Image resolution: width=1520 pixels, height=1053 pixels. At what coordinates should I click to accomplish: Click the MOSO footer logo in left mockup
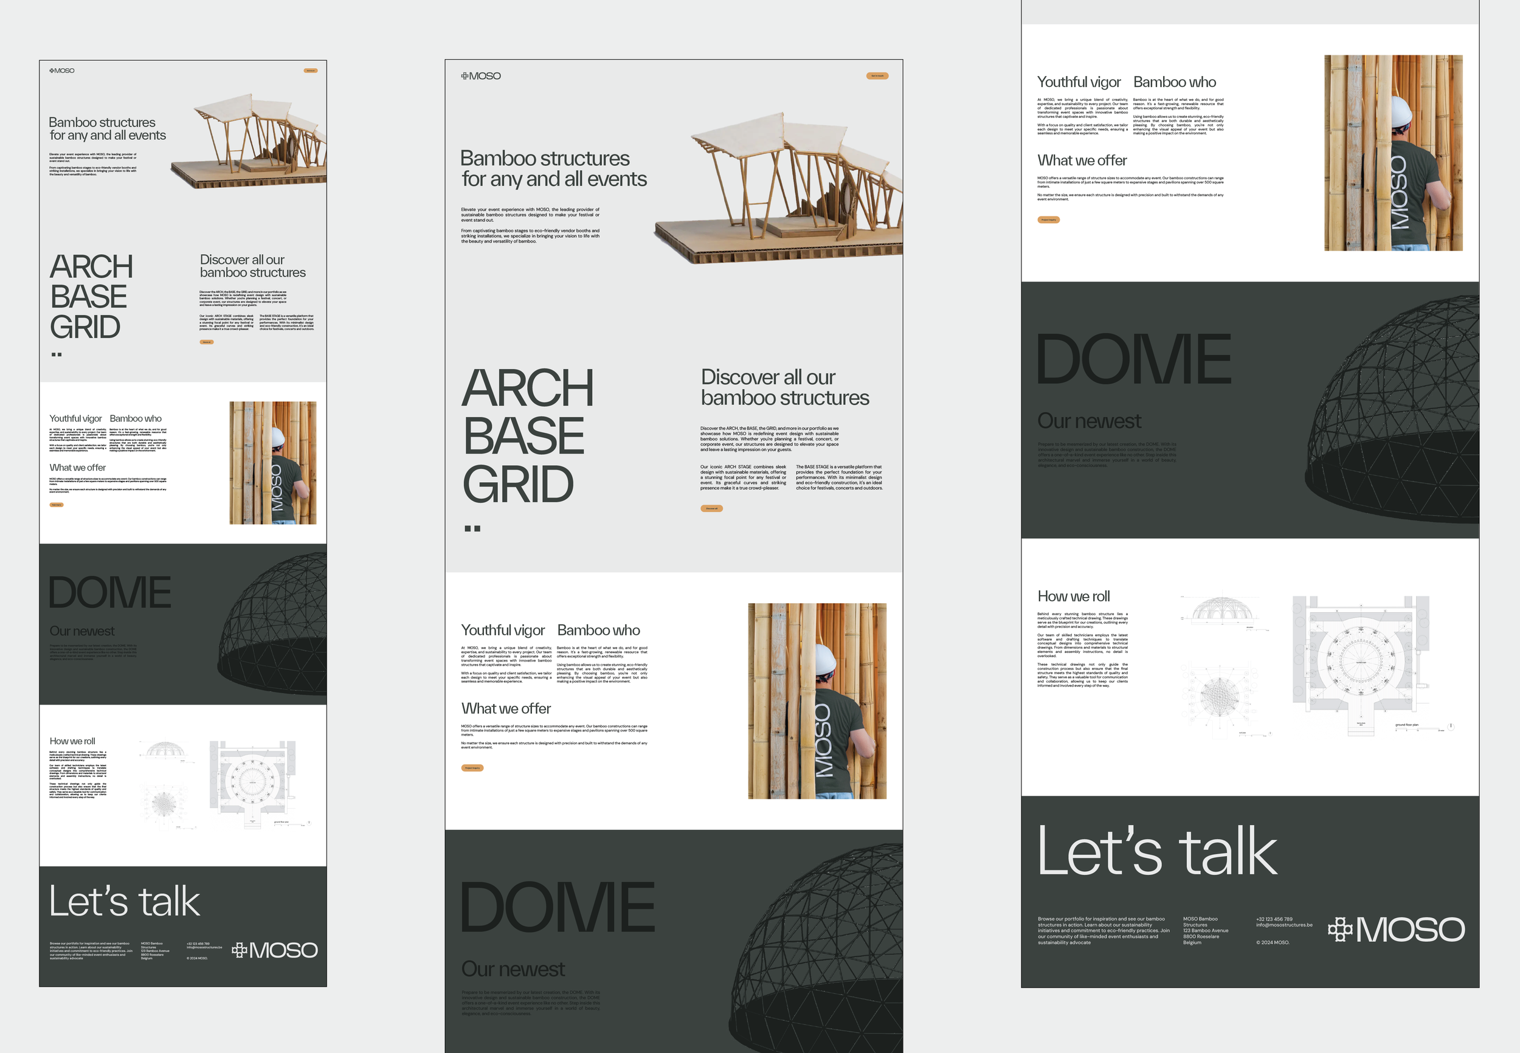pos(274,950)
